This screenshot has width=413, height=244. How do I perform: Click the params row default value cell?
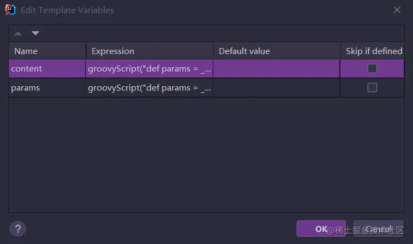(277, 87)
